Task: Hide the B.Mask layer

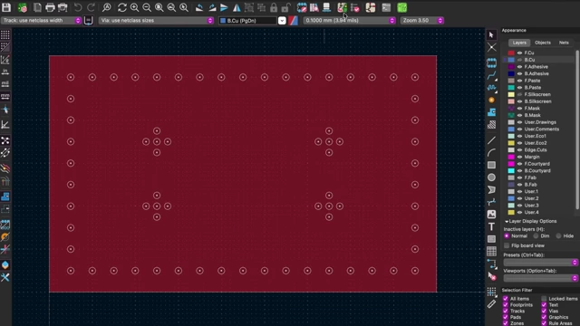Action: point(519,115)
